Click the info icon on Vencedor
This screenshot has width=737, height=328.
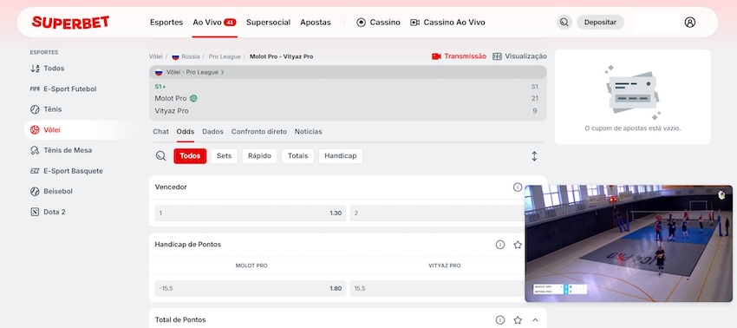pyautogui.click(x=518, y=187)
